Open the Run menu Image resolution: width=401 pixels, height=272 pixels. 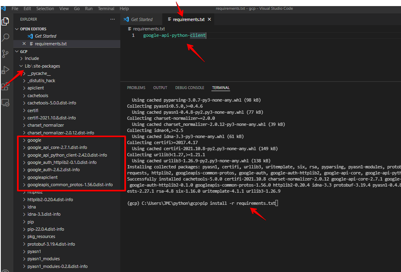tap(89, 8)
